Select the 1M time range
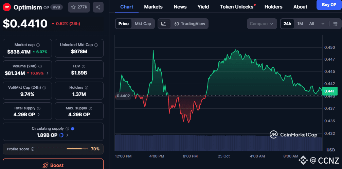This screenshot has height=169, width=342. pyautogui.click(x=300, y=24)
